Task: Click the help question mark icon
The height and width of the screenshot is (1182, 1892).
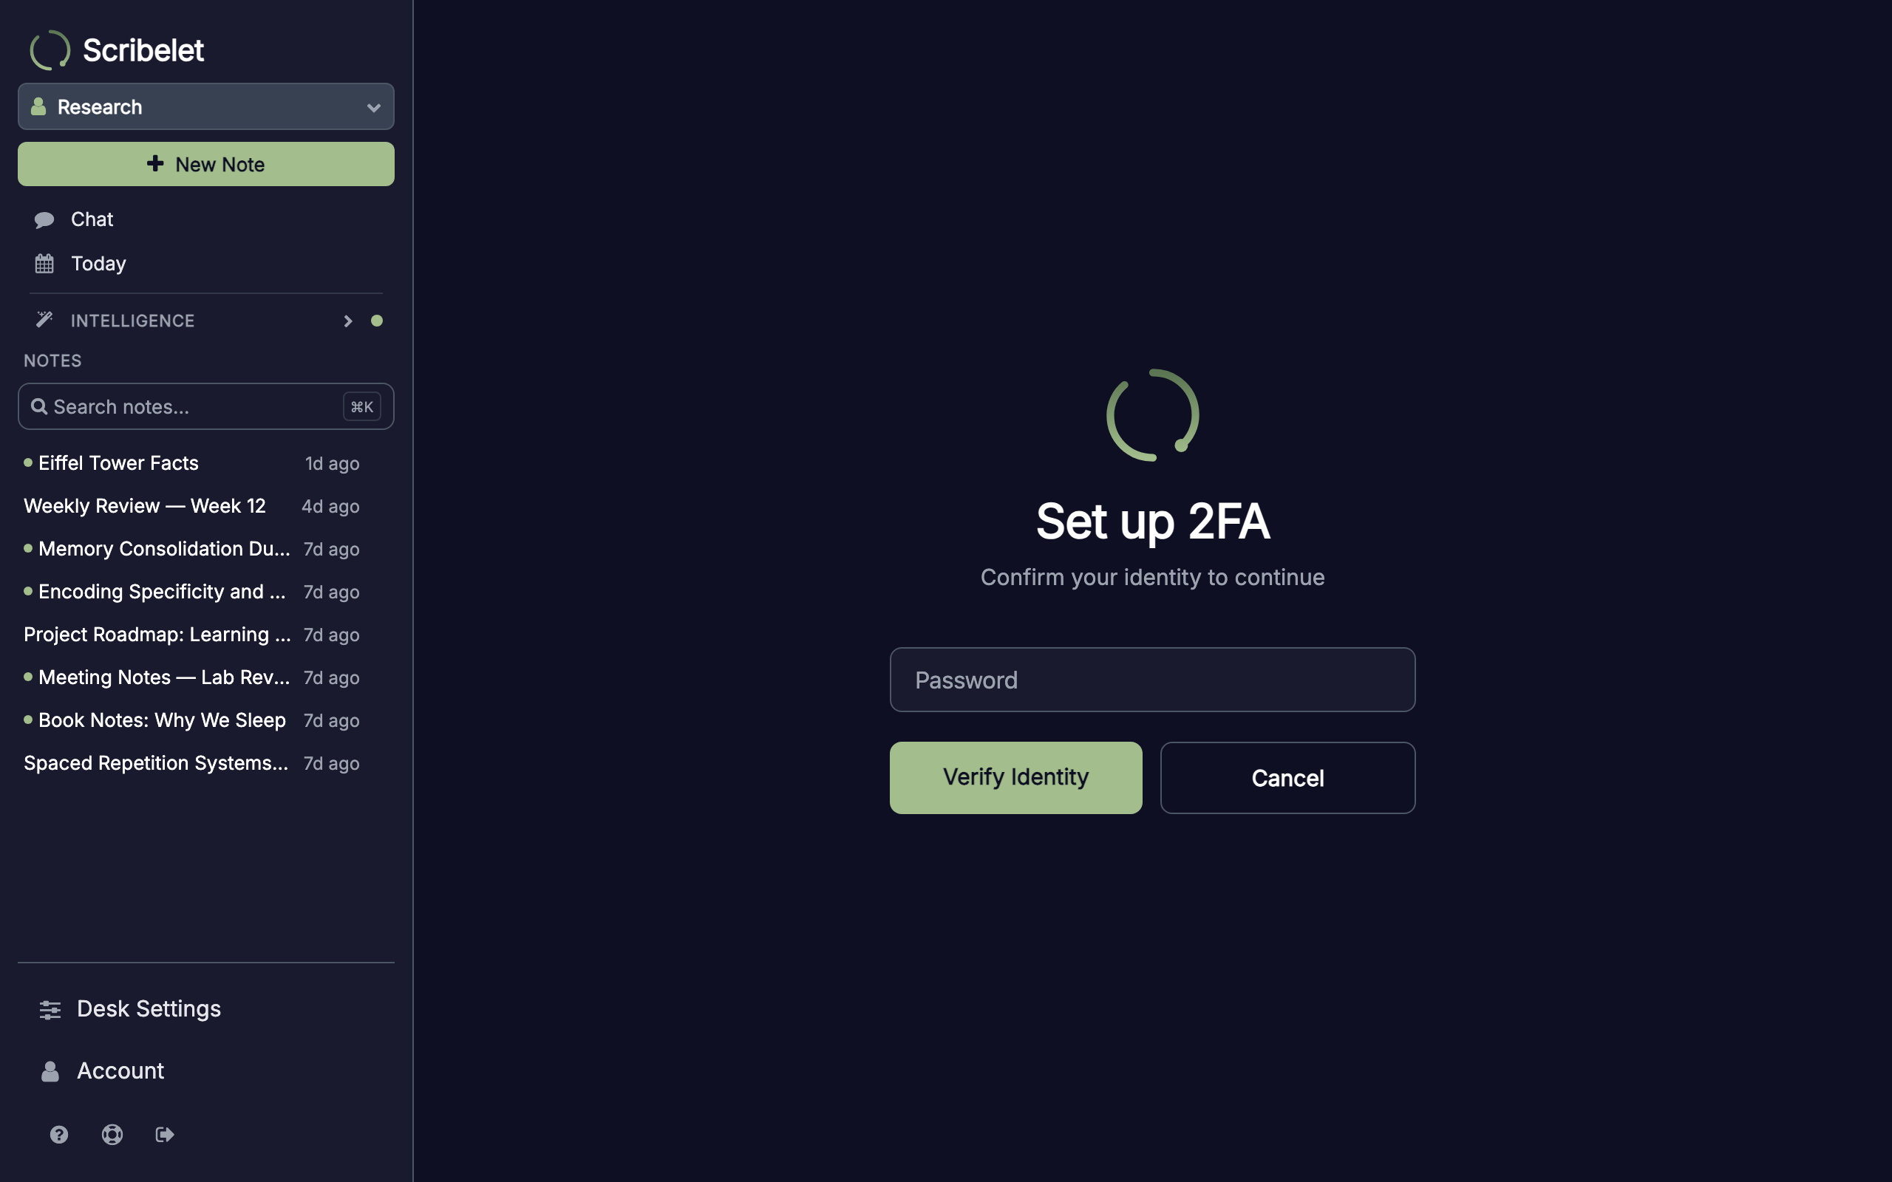Action: 59,1134
